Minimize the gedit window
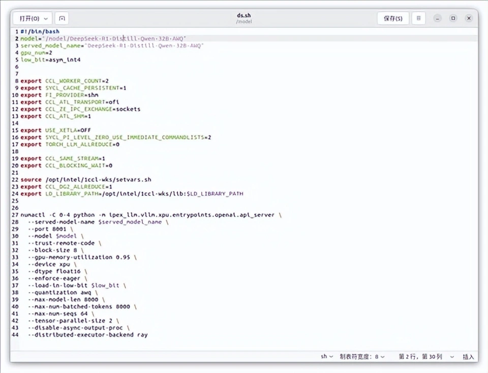The width and height of the screenshot is (488, 373). (437, 19)
